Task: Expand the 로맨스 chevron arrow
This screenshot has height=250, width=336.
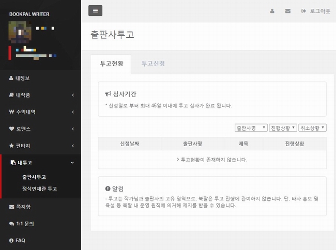Action: [x=73, y=129]
